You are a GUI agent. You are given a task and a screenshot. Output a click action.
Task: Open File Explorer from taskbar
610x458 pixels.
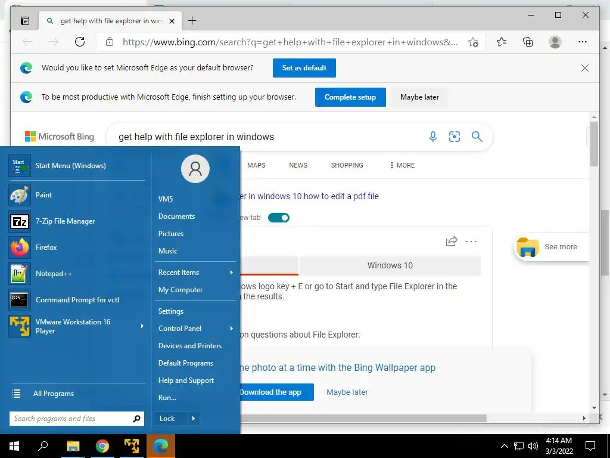click(73, 446)
